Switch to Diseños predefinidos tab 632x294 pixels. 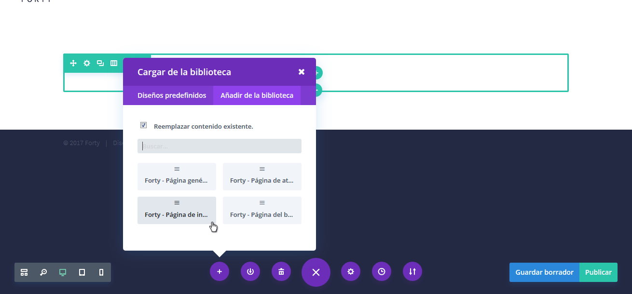pos(172,95)
